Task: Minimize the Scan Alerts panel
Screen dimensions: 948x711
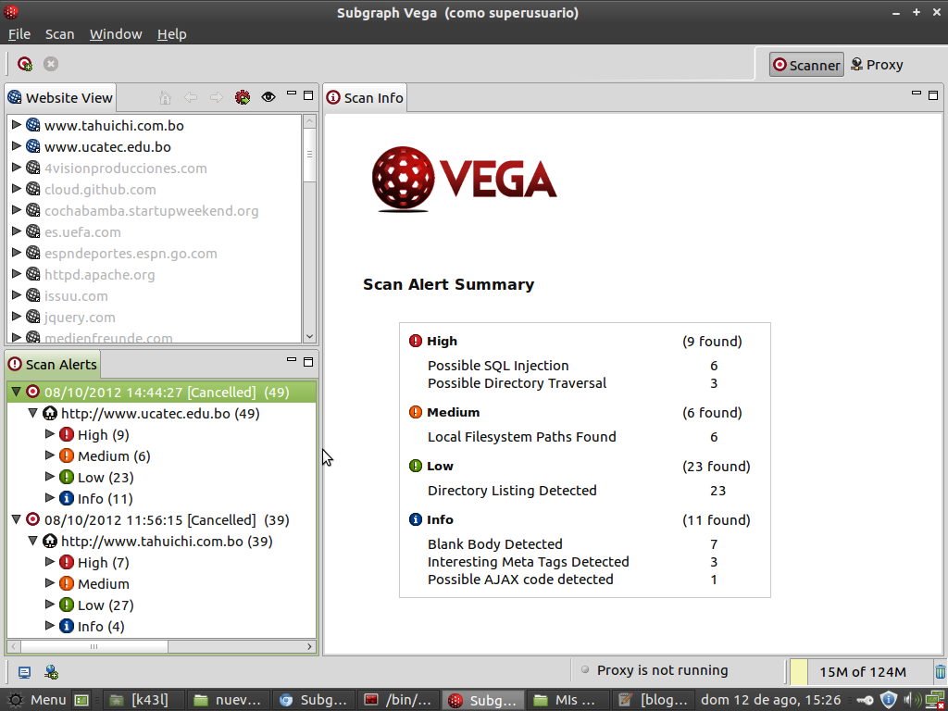Action: [x=292, y=360]
